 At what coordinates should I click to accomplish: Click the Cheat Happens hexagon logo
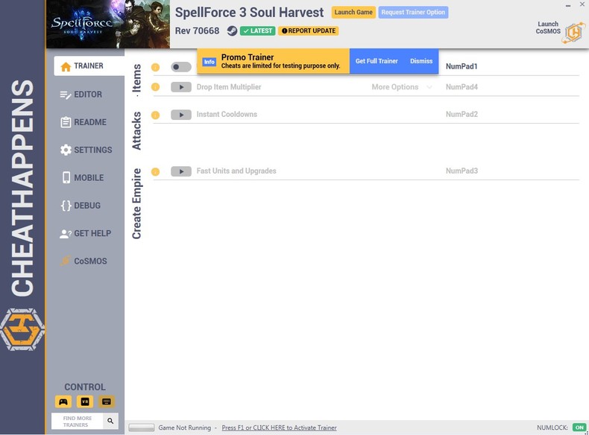[x=22, y=329]
